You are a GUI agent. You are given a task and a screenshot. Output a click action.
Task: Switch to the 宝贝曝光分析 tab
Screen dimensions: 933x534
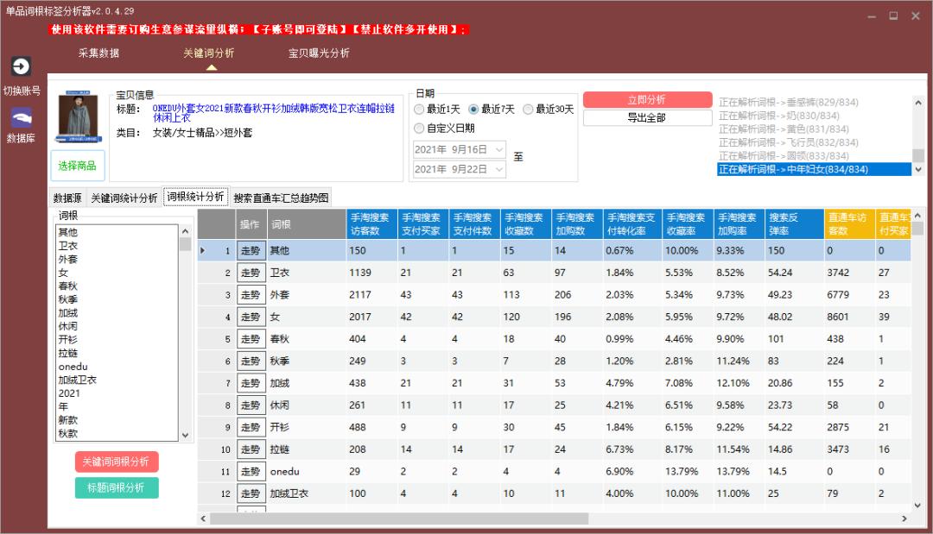(317, 53)
